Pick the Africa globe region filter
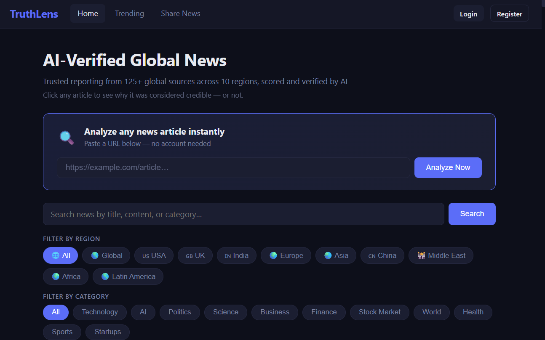 click(66, 276)
